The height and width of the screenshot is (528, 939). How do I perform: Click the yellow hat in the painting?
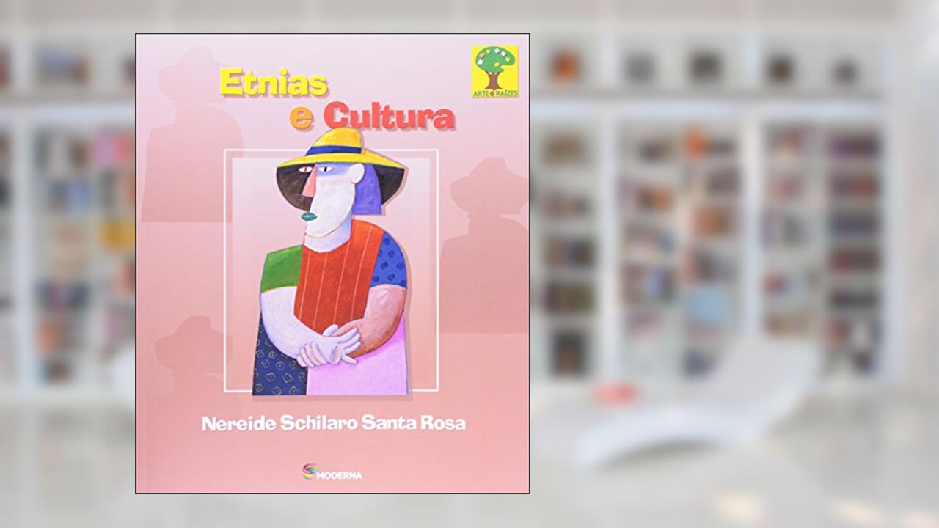[340, 149]
